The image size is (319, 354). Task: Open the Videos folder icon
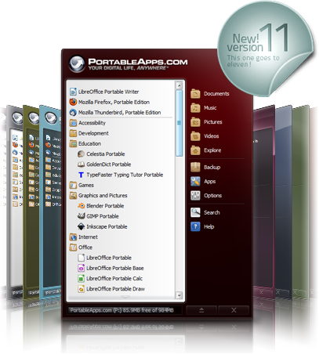point(195,136)
